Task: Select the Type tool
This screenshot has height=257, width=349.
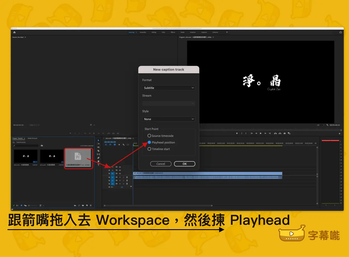Action: pyautogui.click(x=98, y=165)
